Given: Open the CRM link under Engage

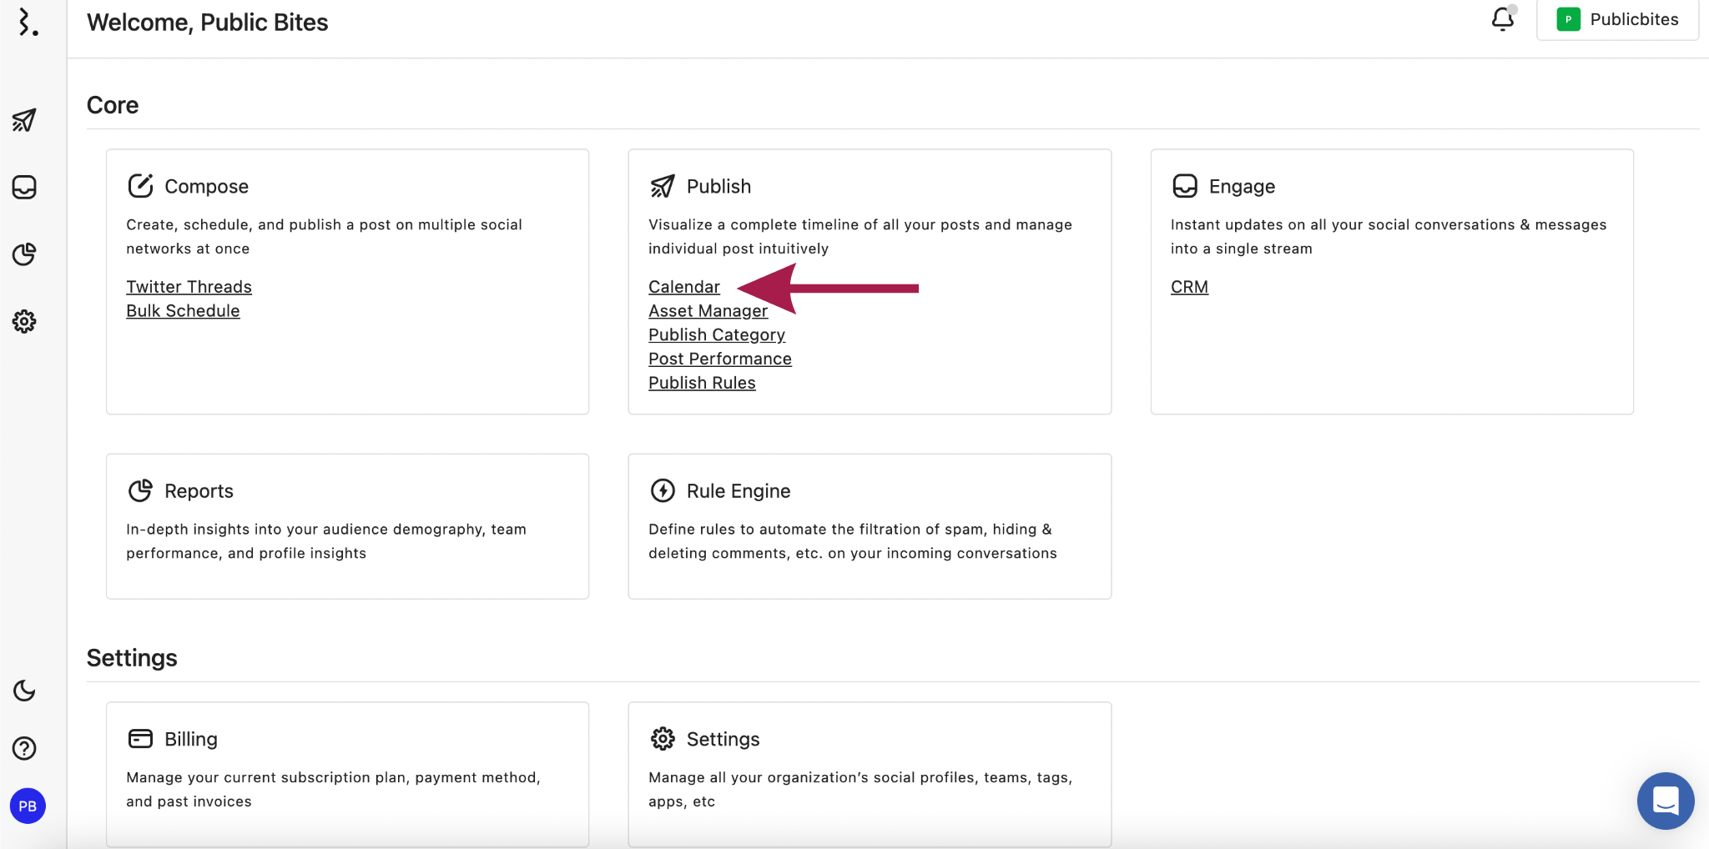Looking at the screenshot, I should pyautogui.click(x=1189, y=287).
